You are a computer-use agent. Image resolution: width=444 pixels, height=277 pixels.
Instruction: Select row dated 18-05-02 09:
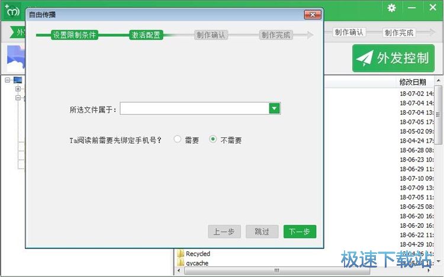tap(416, 131)
